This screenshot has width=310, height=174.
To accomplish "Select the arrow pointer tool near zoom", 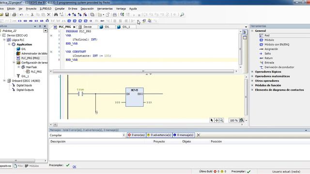I will tap(212, 120).
